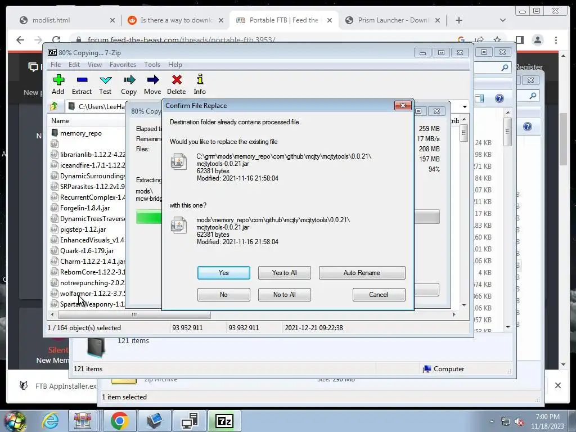Select the Quark-r1.6-179.jar file

(x=87, y=251)
